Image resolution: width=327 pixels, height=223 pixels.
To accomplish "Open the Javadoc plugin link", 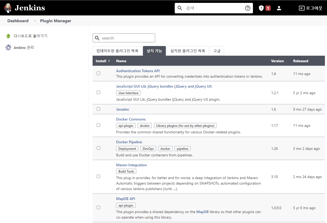I will coord(123,109).
